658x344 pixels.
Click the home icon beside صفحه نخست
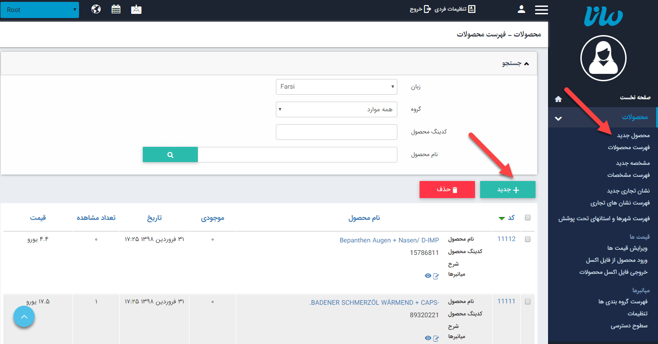coord(558,99)
